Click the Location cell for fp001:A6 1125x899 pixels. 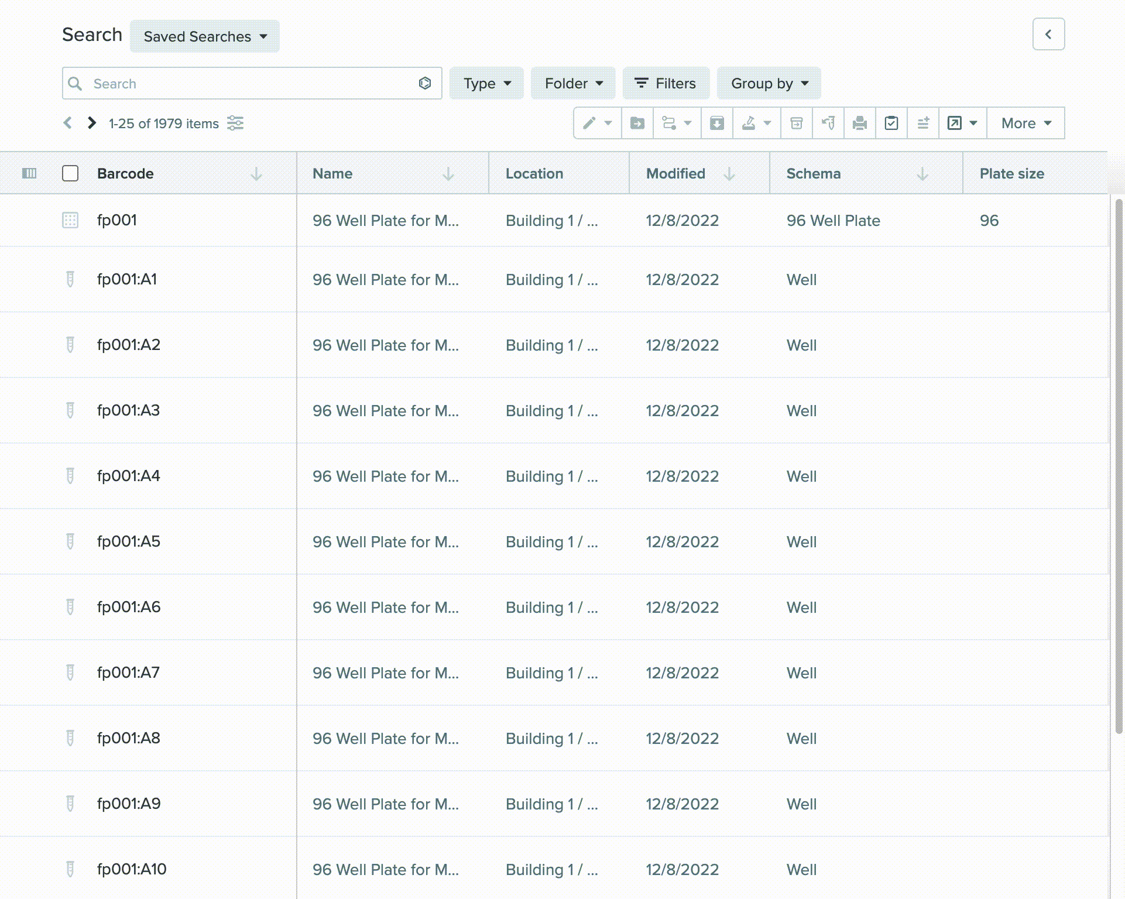tap(551, 608)
